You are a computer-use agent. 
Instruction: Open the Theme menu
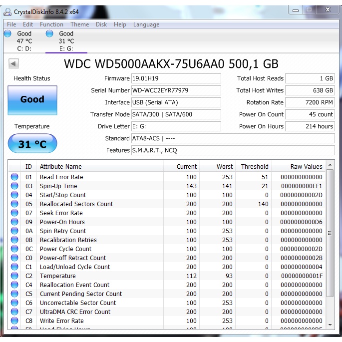(79, 24)
